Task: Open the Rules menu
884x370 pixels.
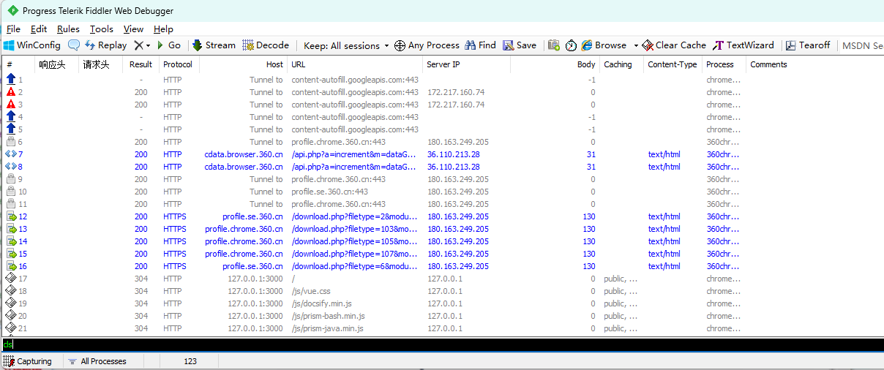Action: pos(68,29)
